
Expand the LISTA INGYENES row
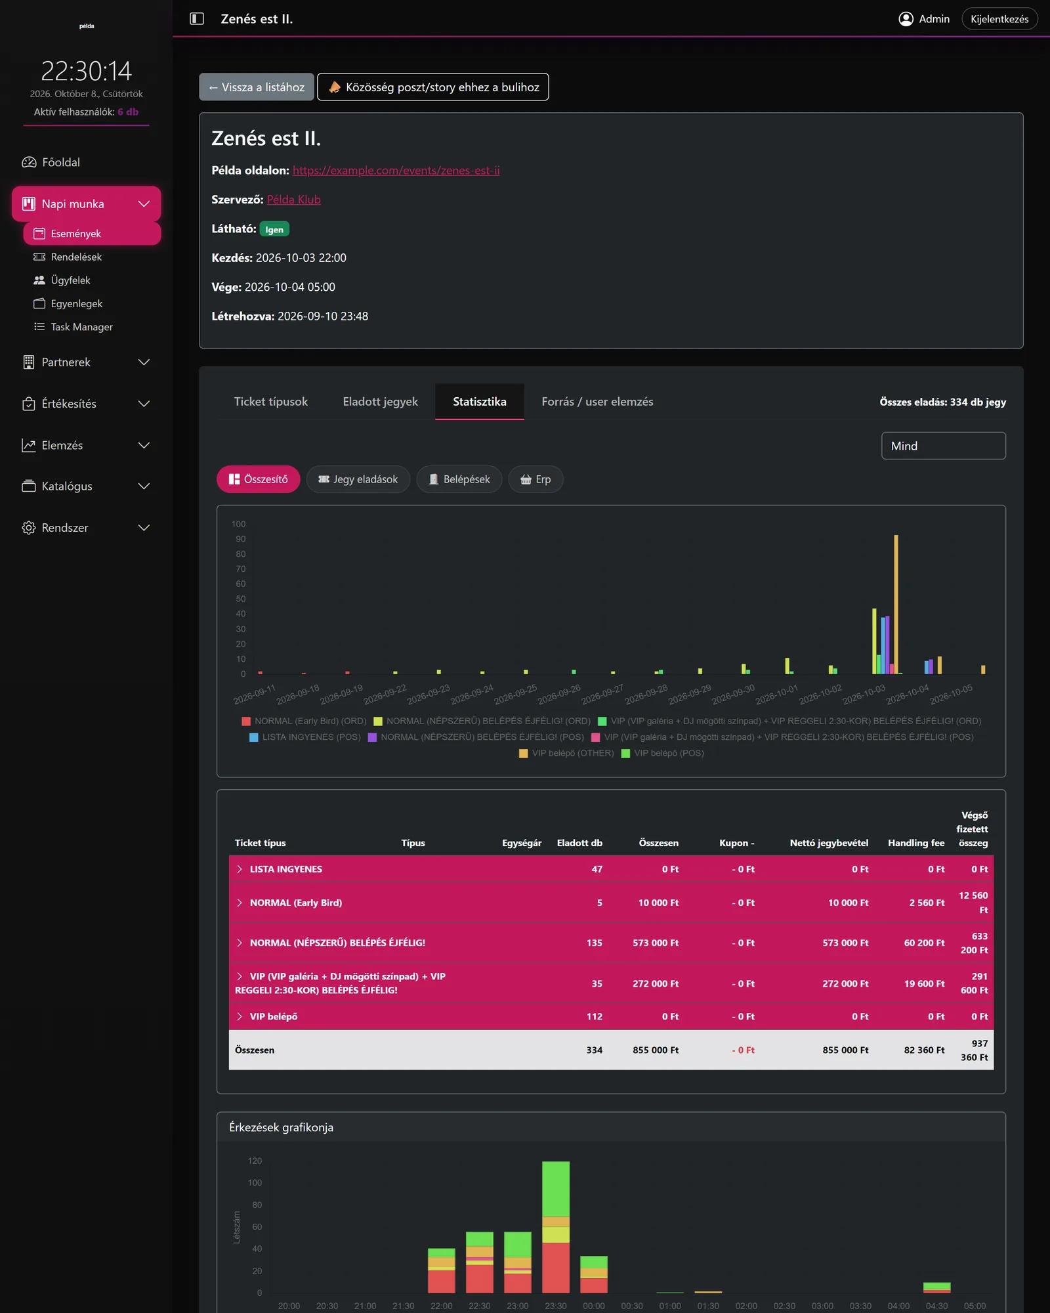[x=610, y=869]
